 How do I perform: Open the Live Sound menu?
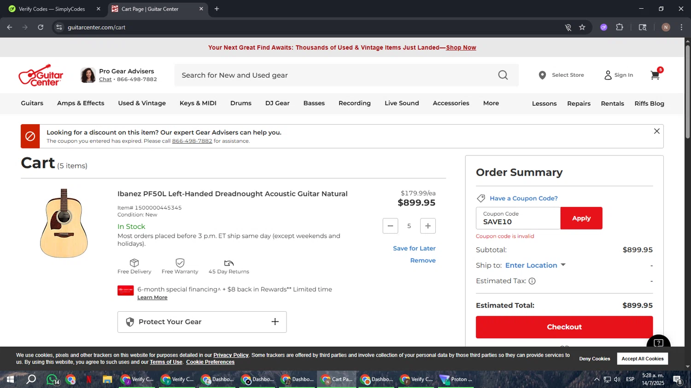[x=402, y=103]
